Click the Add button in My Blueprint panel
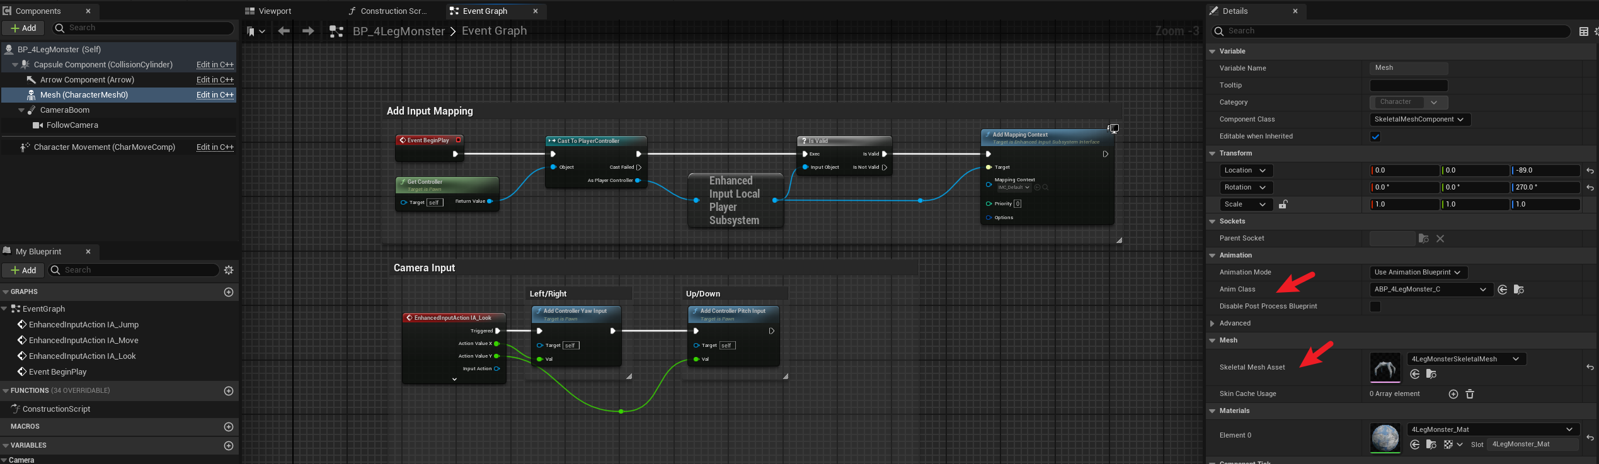This screenshot has height=464, width=1599. tap(23, 270)
